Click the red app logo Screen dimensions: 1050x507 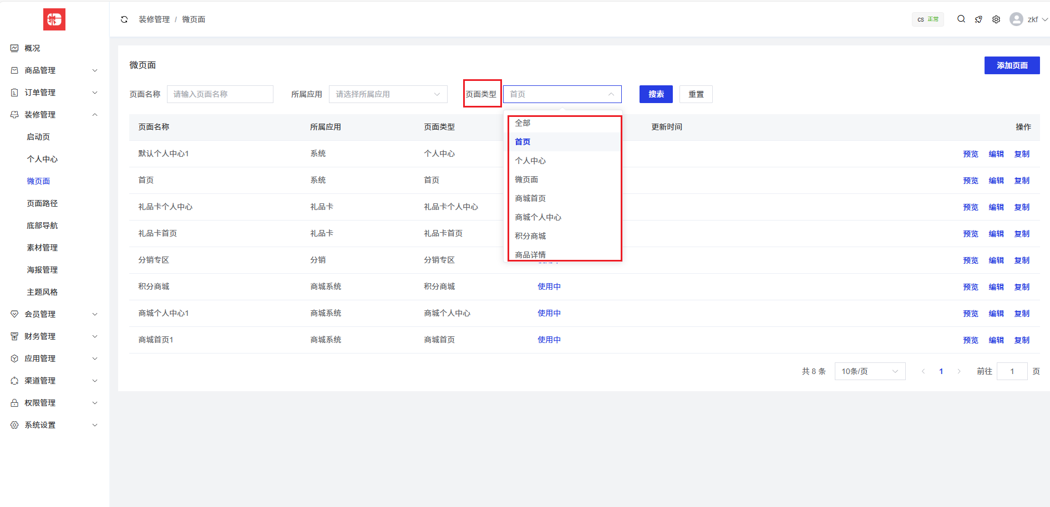coord(54,19)
